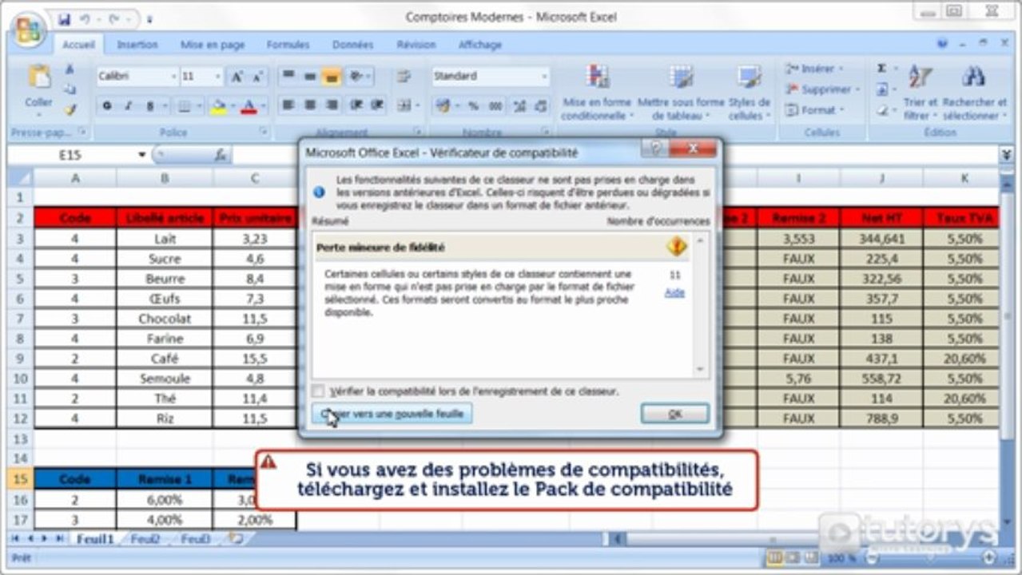Image resolution: width=1022 pixels, height=575 pixels.
Task: Select the Feuil2 sheet tab
Action: (x=145, y=539)
